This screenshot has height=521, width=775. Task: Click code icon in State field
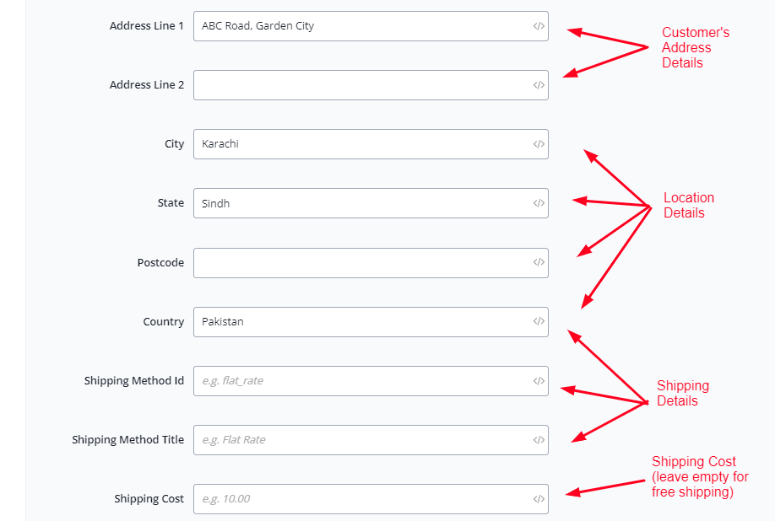[539, 203]
